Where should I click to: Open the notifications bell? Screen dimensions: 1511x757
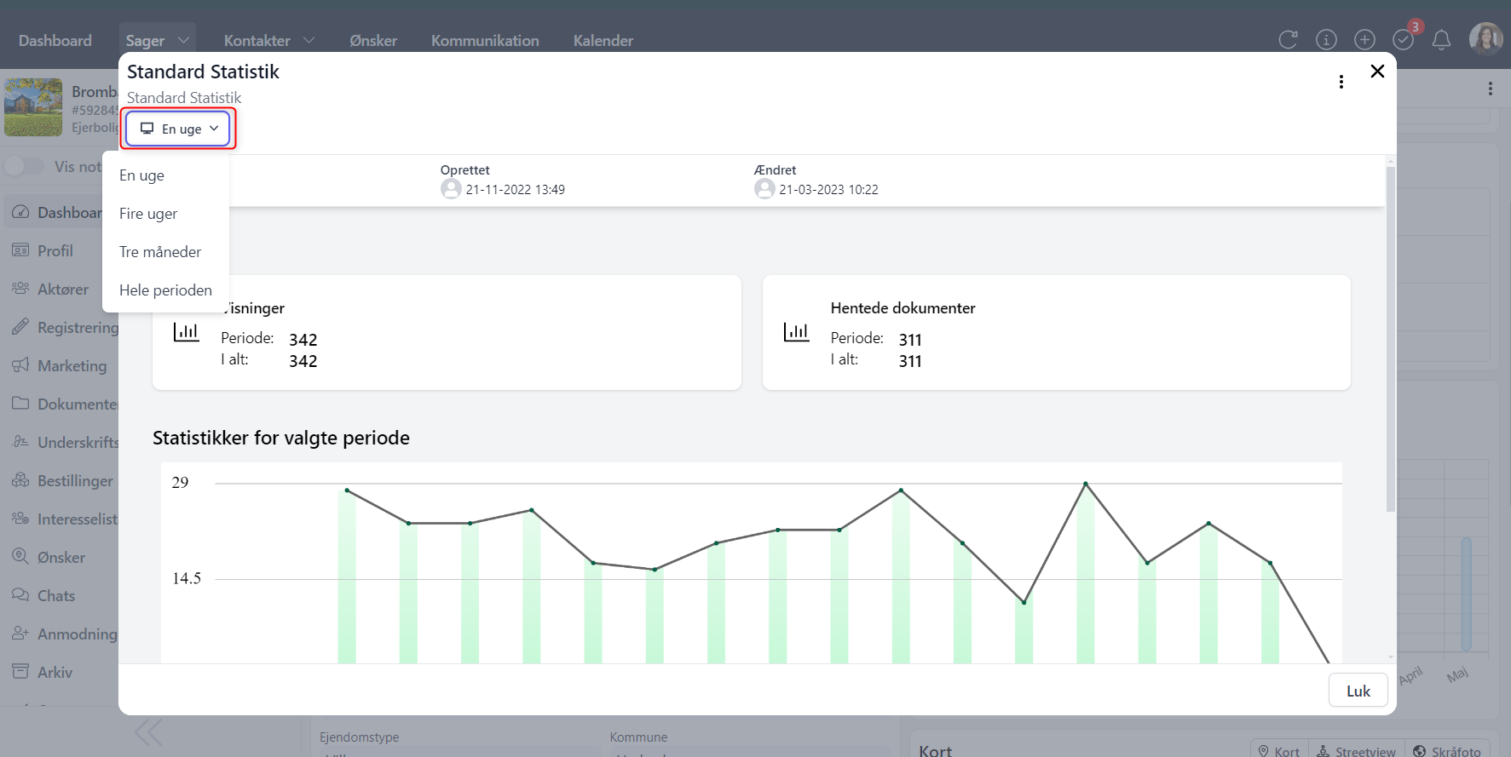tap(1441, 40)
